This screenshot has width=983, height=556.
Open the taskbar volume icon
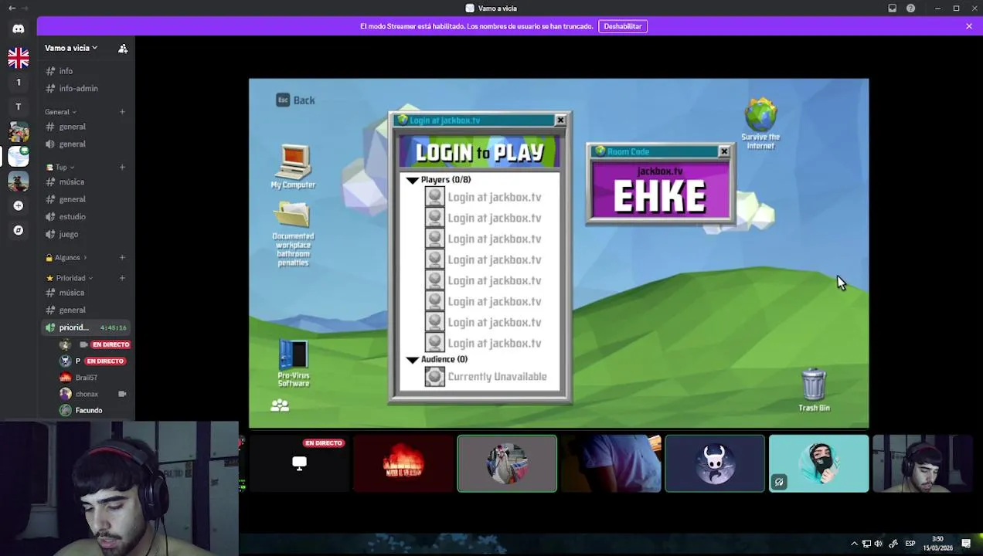click(x=878, y=544)
